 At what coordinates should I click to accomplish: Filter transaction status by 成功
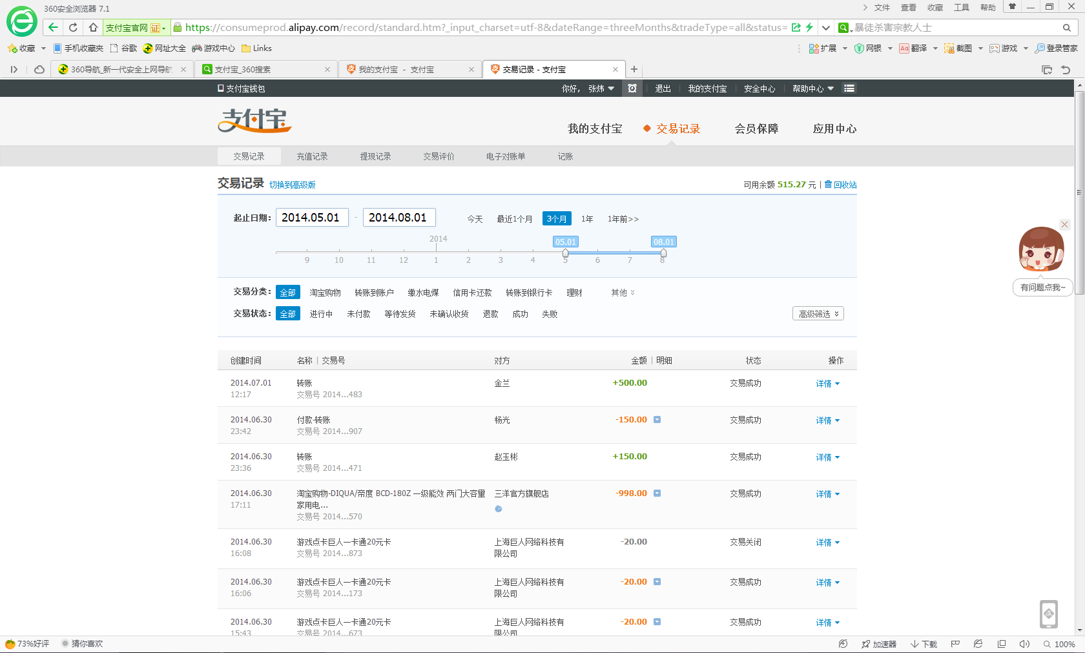[520, 314]
